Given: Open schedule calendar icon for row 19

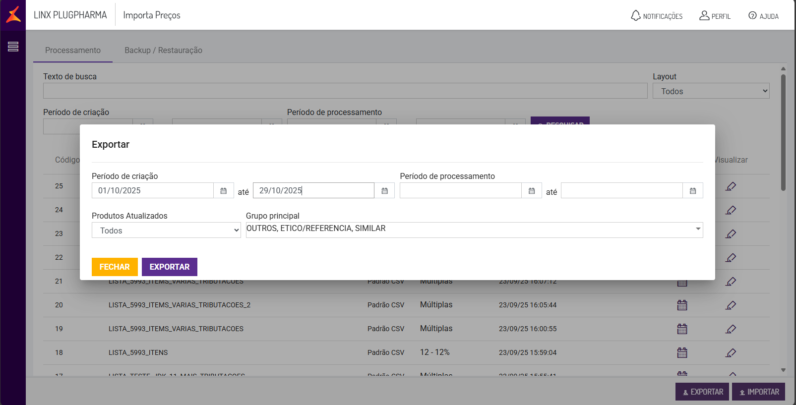Looking at the screenshot, I should pyautogui.click(x=682, y=329).
